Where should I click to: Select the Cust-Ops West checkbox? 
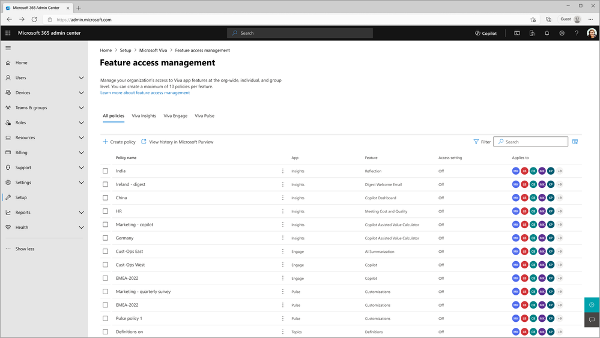coord(105,265)
